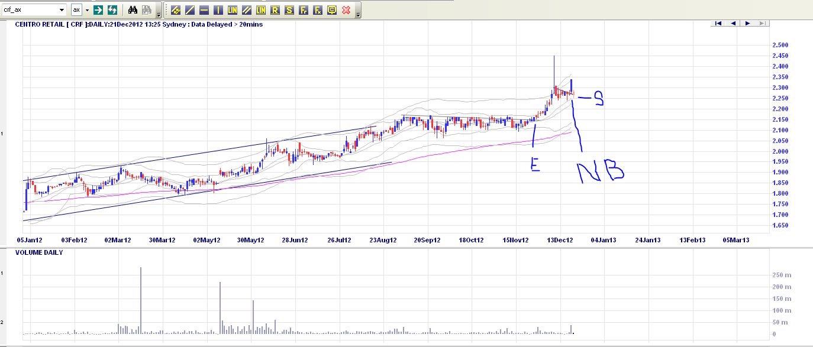Open the crf_ax symbol dropdown
Screen dimensions: 813x347
tap(62, 10)
